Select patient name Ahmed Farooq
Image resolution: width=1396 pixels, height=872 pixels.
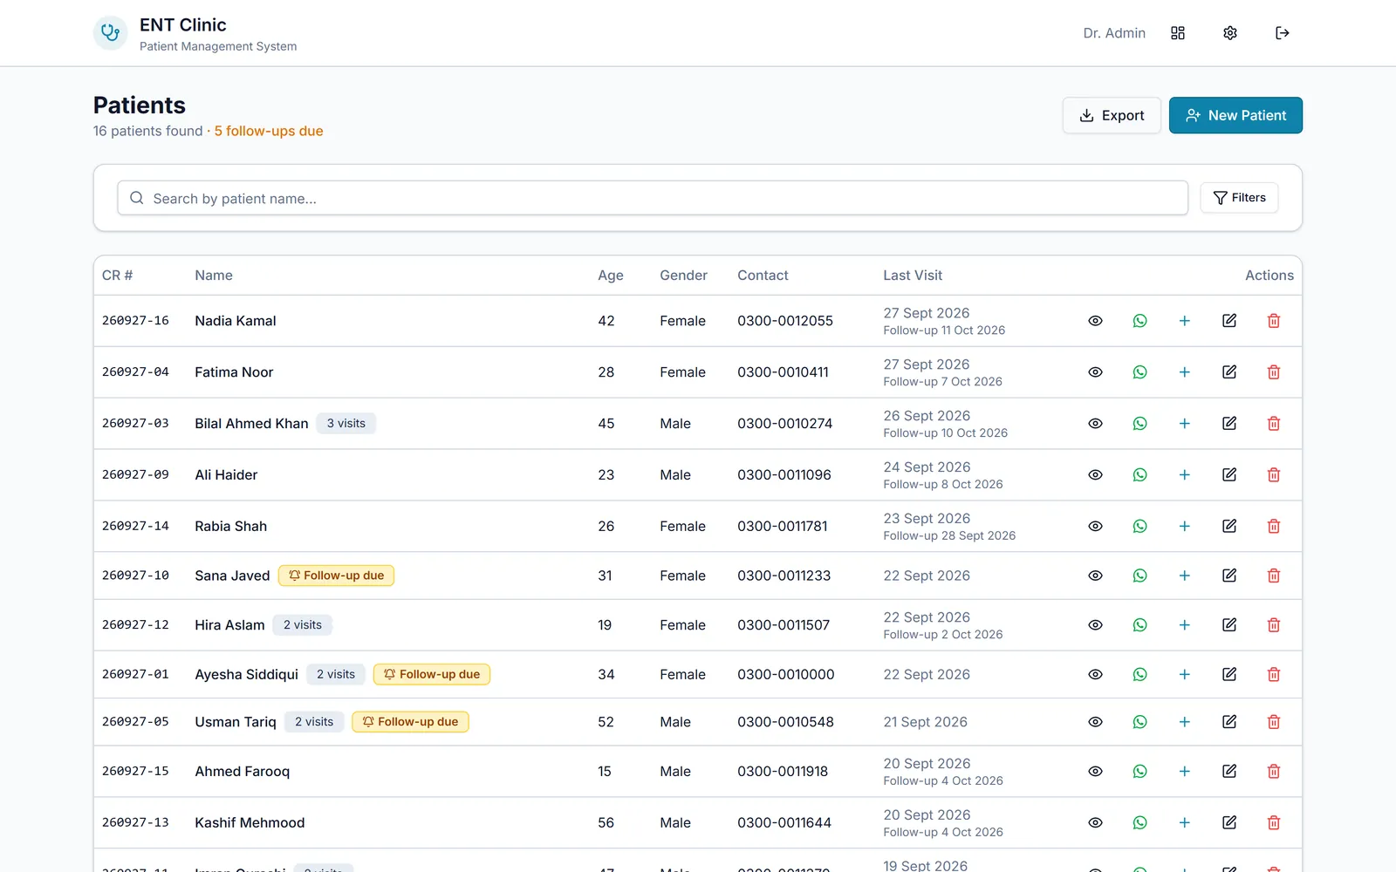point(243,772)
